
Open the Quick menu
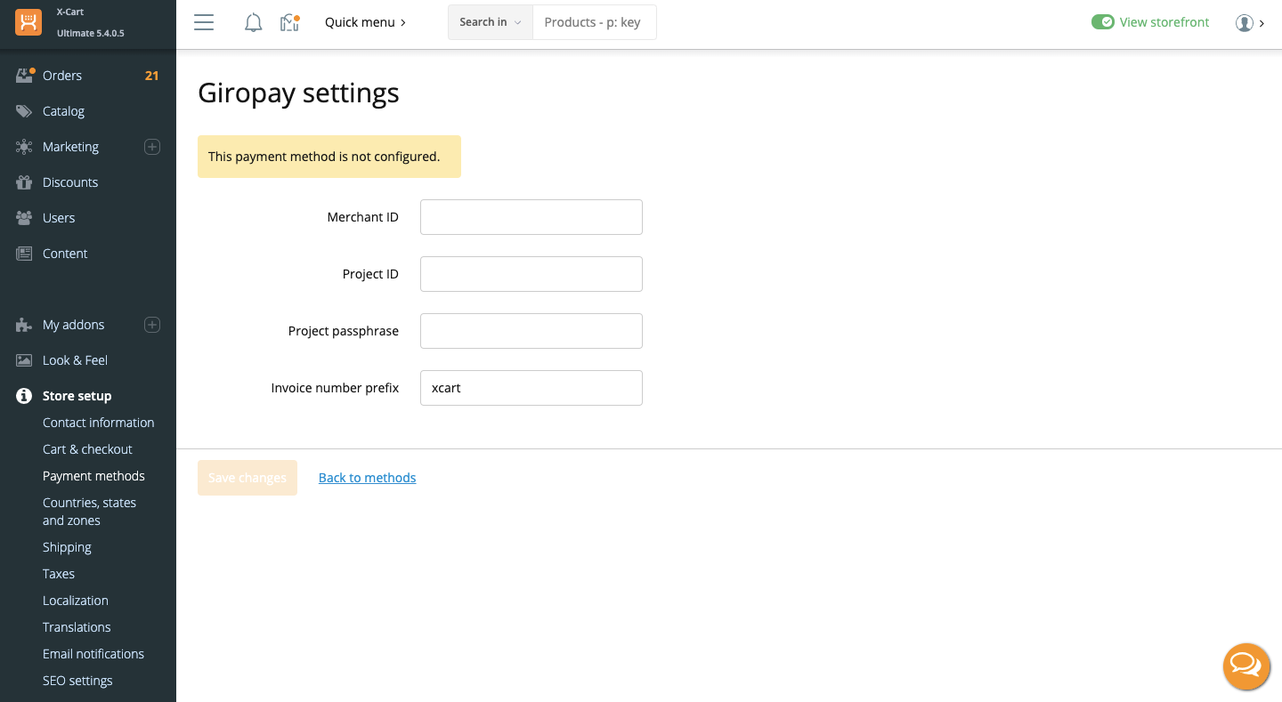(365, 22)
